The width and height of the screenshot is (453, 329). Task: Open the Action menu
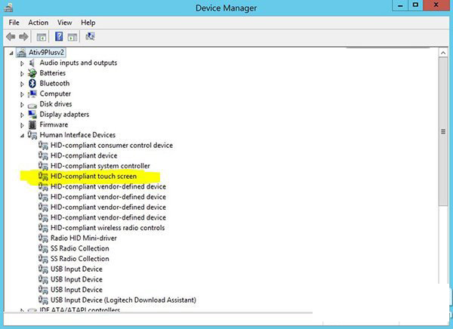(38, 23)
